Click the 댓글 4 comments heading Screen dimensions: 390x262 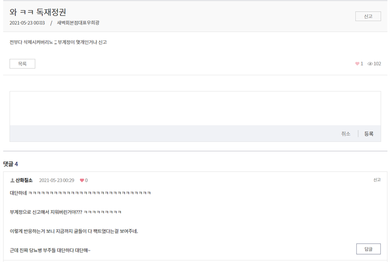(x=10, y=164)
